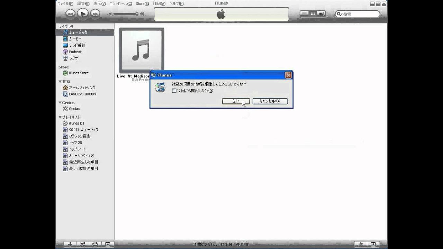Open the ファイル menu
The height and width of the screenshot is (249, 443).
pyautogui.click(x=65, y=3)
